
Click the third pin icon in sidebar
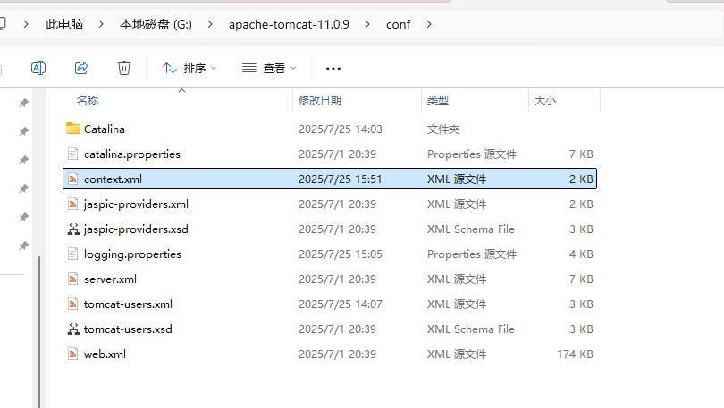point(23,160)
